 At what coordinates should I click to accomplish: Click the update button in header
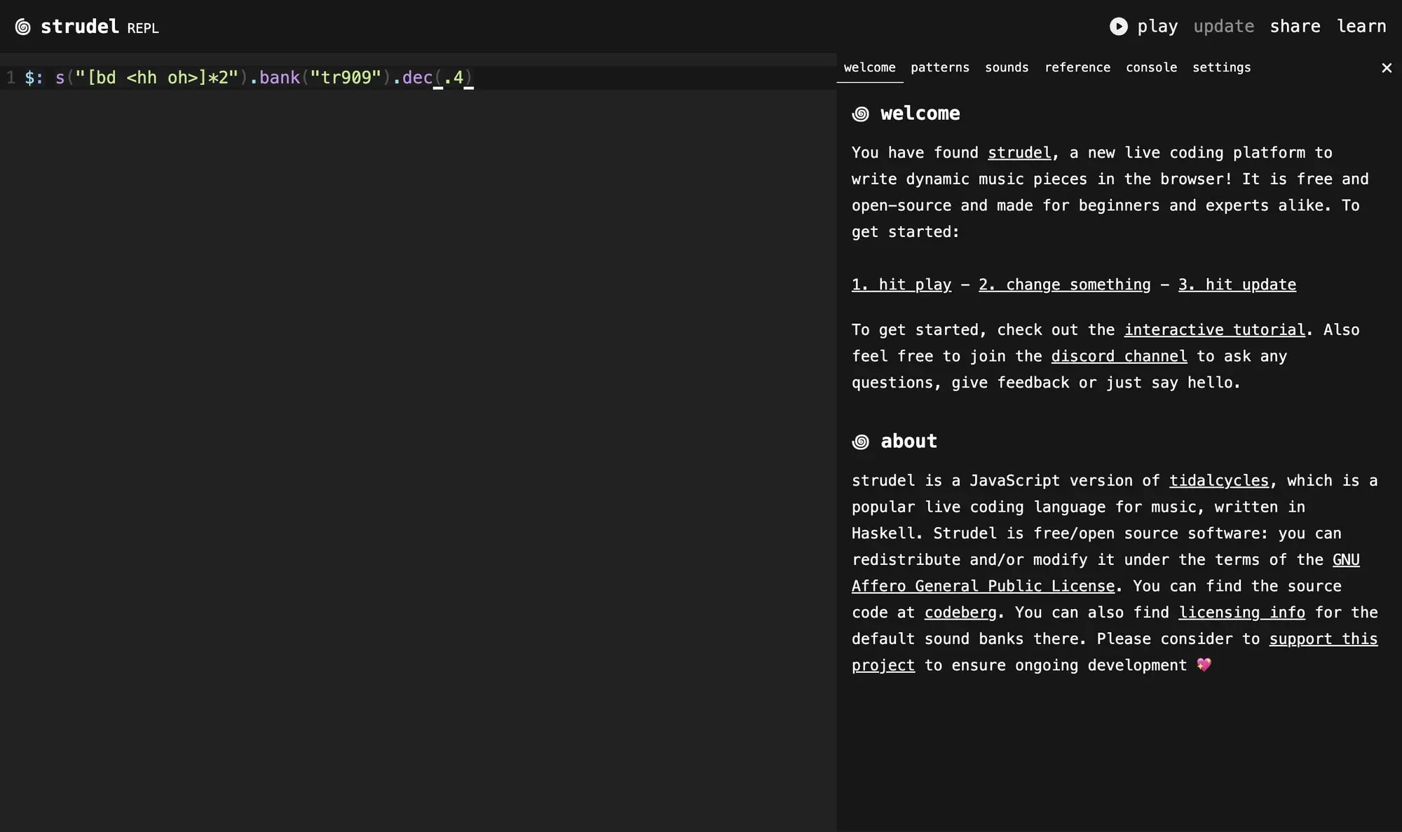point(1223,27)
